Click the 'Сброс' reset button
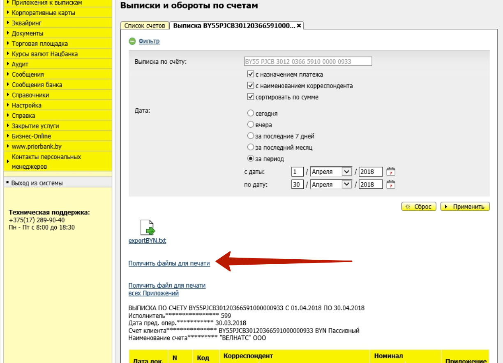Viewport: 503px width, 363px height. (x=418, y=207)
